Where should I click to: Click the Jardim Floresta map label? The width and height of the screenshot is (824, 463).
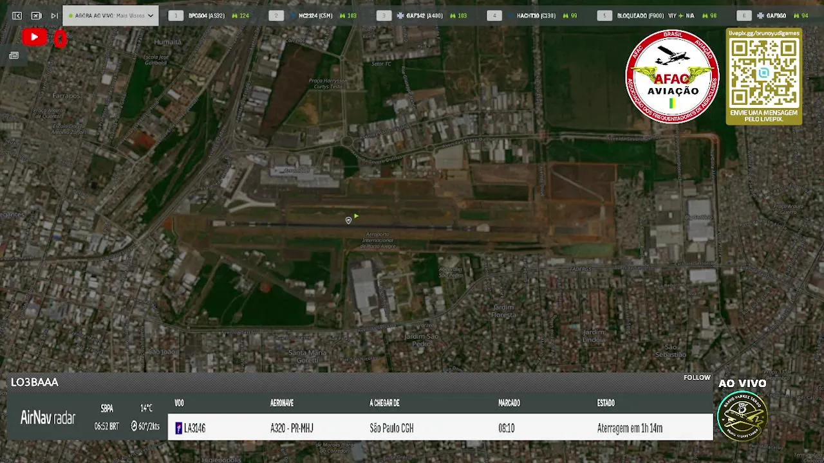pyautogui.click(x=503, y=311)
